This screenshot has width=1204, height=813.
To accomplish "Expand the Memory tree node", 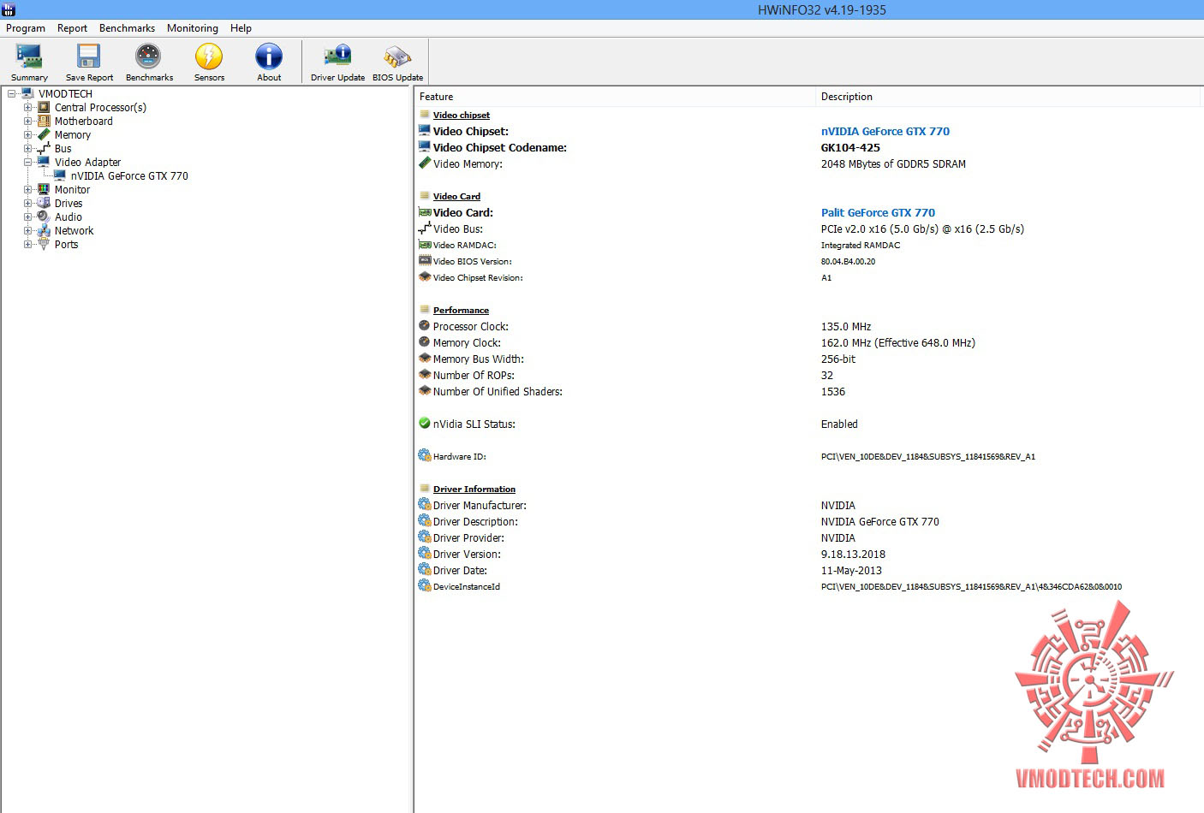I will (x=28, y=135).
